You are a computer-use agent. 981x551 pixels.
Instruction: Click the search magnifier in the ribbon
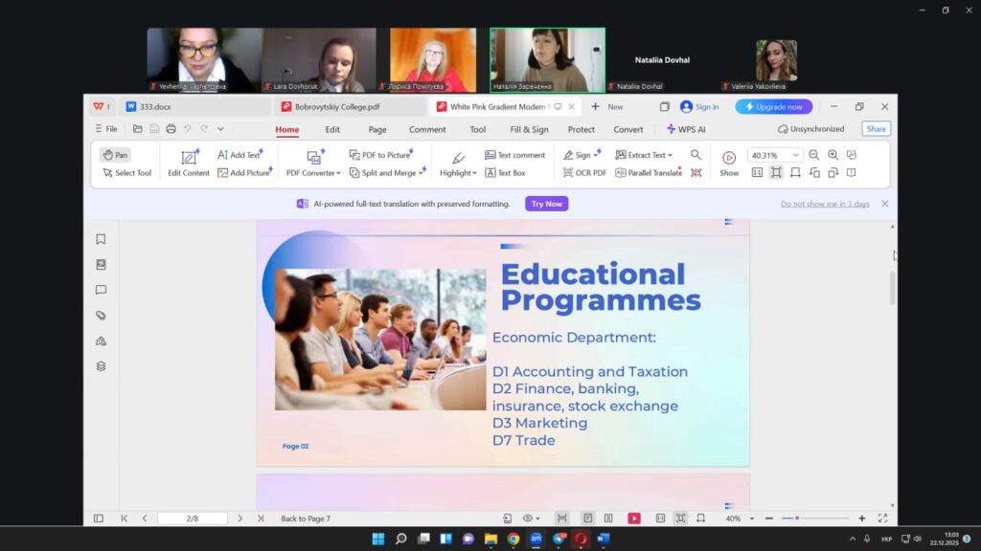click(x=696, y=155)
